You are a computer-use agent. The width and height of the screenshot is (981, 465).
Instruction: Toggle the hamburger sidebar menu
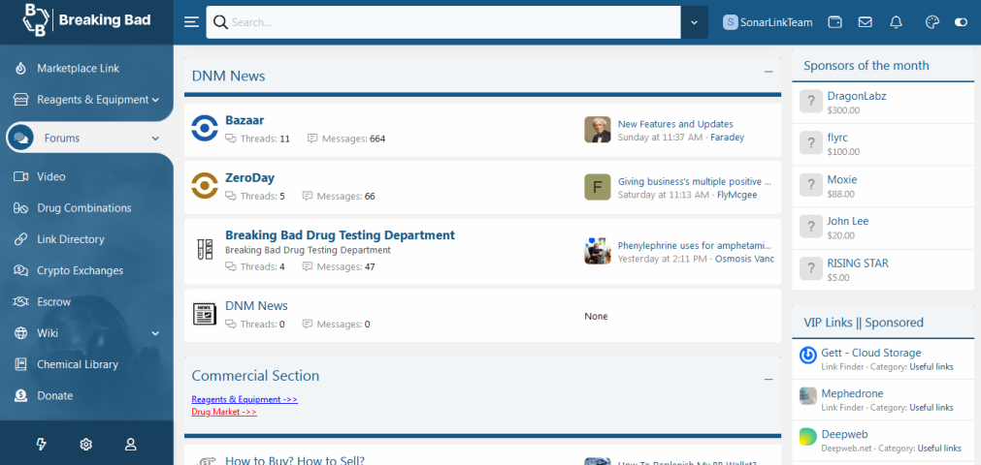coord(191,22)
